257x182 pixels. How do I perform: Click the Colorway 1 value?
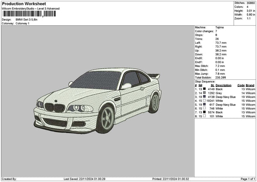[x=22, y=23]
